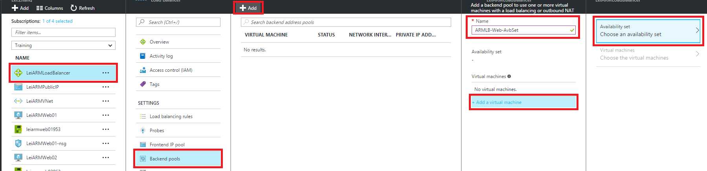Click the Virtual machines info icon
This screenshot has height=171, width=707.
(509, 76)
